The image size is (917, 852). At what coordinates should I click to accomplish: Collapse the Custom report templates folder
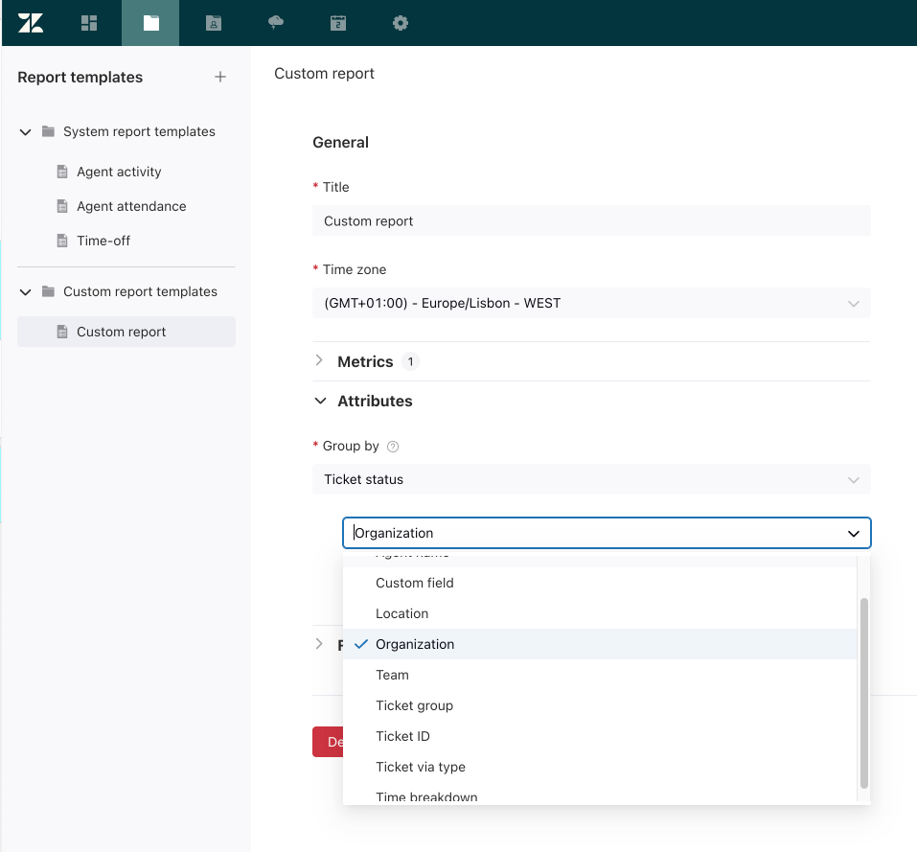pyautogui.click(x=25, y=291)
